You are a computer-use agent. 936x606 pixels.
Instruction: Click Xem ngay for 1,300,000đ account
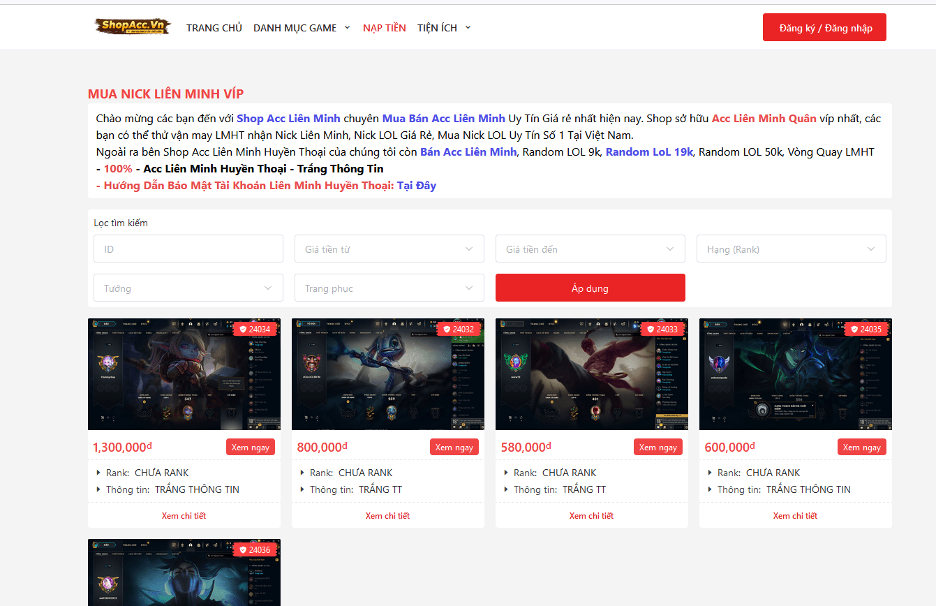pos(251,447)
